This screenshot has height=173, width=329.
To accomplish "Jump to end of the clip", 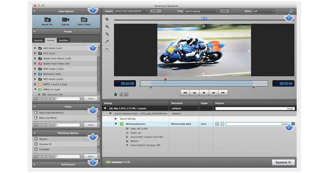I will coord(223,93).
